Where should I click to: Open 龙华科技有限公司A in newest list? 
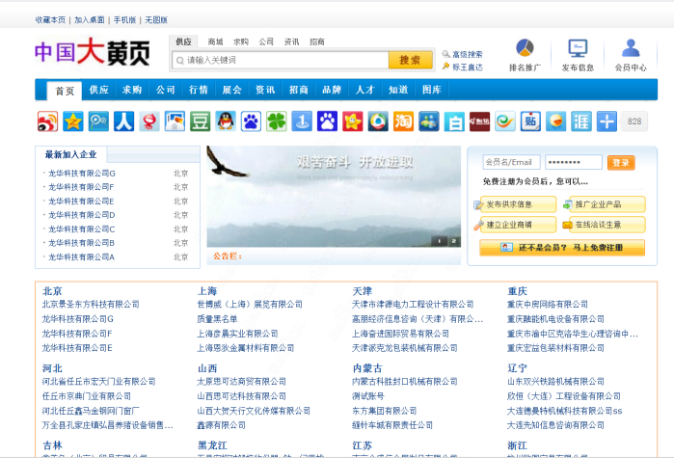coord(81,256)
